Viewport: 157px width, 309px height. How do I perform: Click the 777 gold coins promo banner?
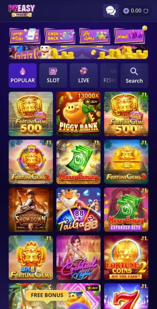(78, 53)
